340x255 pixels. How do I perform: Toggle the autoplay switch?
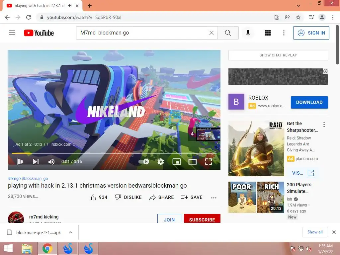[144, 162]
